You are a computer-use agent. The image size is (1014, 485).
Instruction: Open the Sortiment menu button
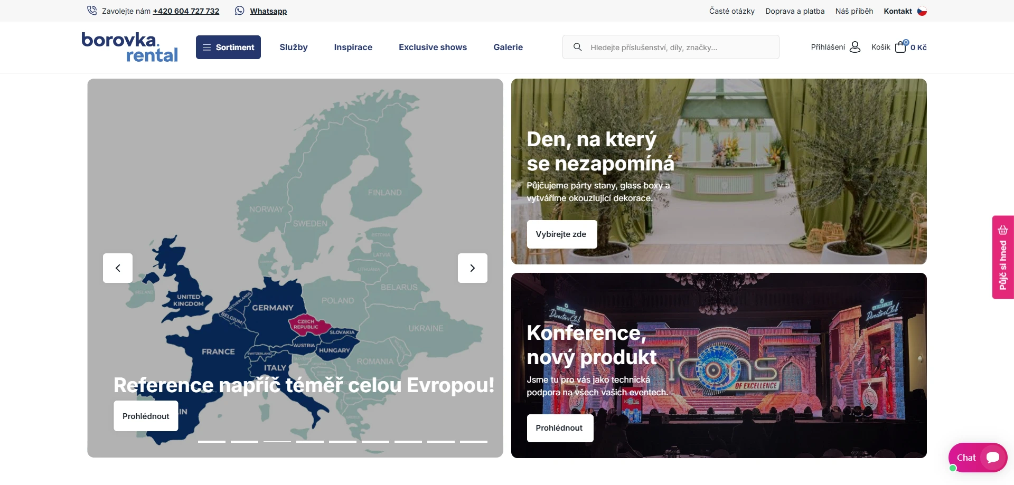228,47
